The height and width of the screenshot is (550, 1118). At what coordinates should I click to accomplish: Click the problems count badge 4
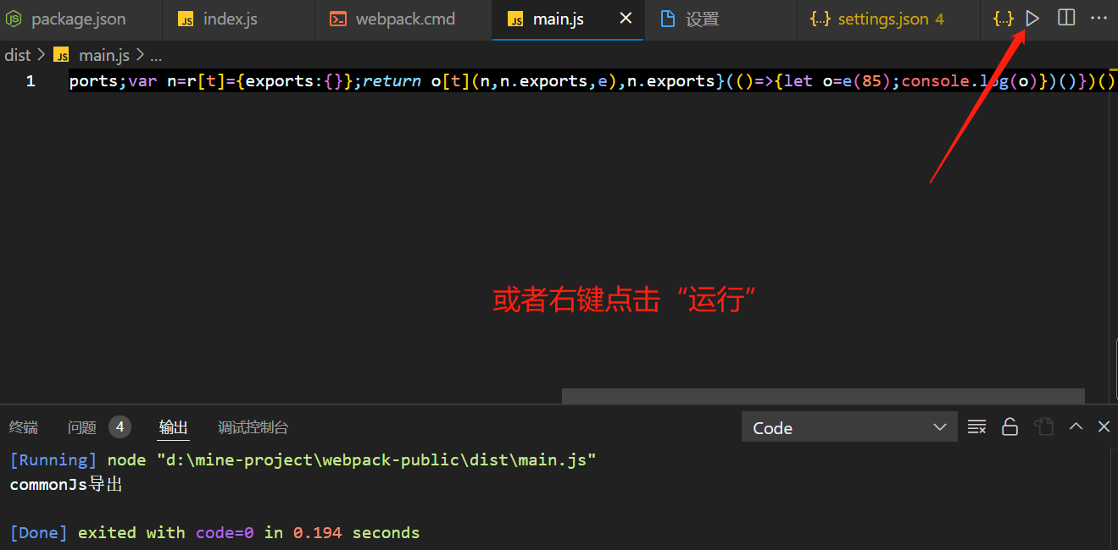pyautogui.click(x=120, y=426)
